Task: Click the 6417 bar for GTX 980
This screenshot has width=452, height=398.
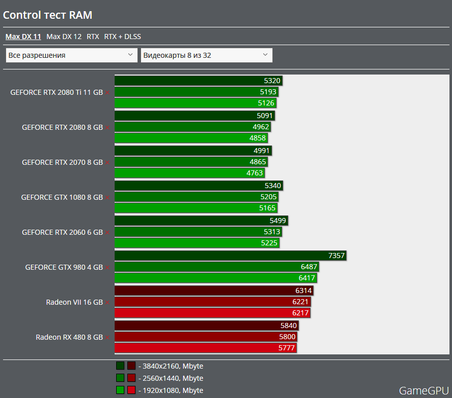Action: (216, 278)
